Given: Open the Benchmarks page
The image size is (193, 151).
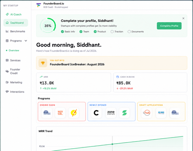Looking at the screenshot, I should point(15,32).
